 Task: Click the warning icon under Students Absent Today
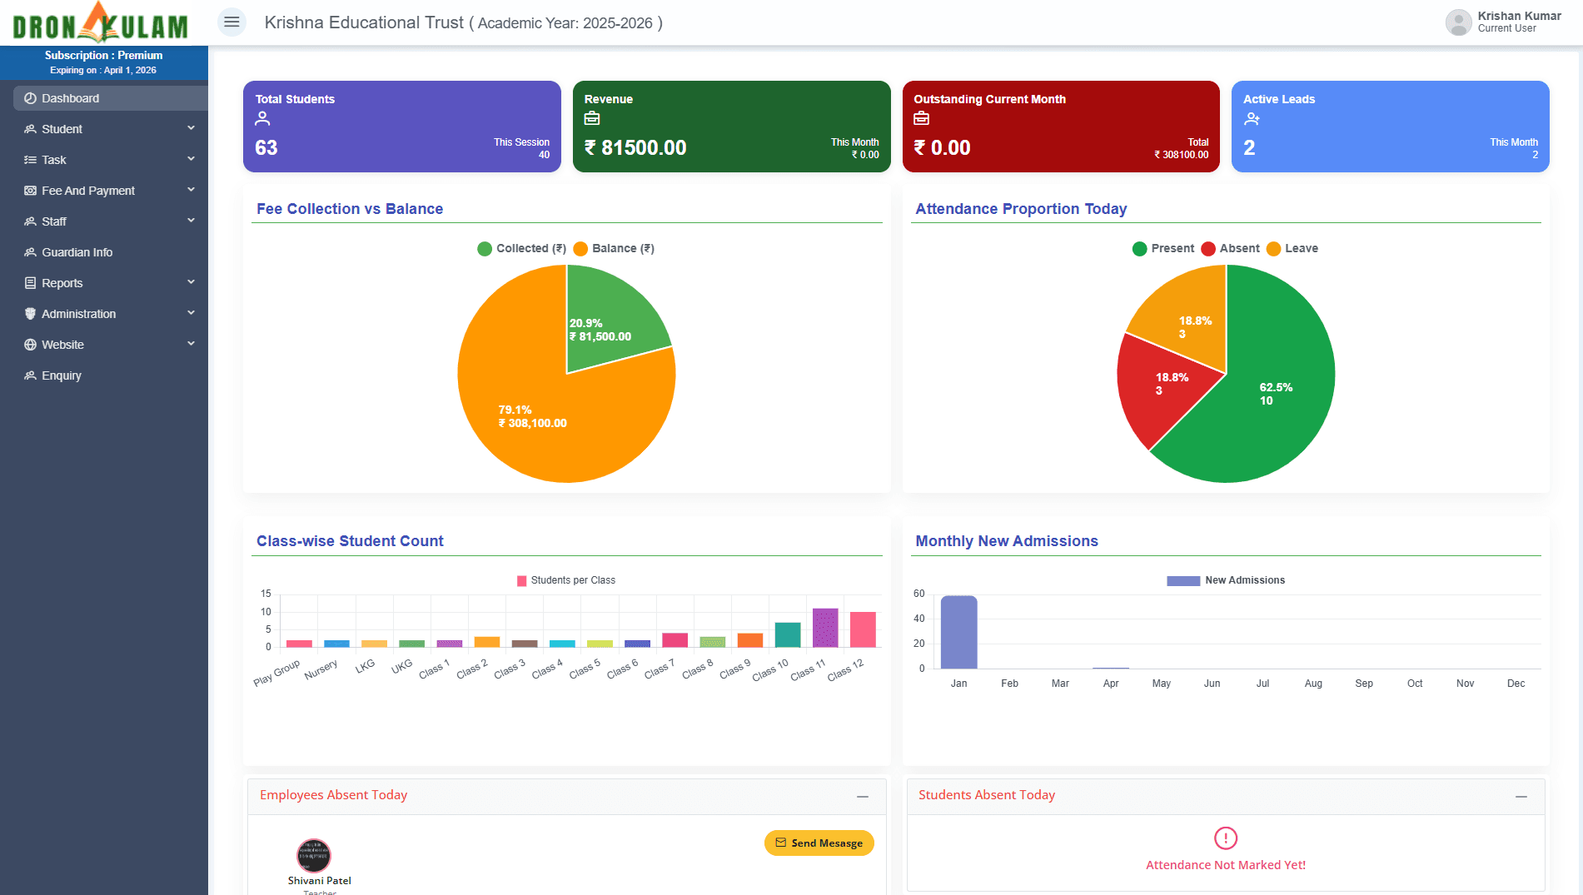coord(1225,838)
